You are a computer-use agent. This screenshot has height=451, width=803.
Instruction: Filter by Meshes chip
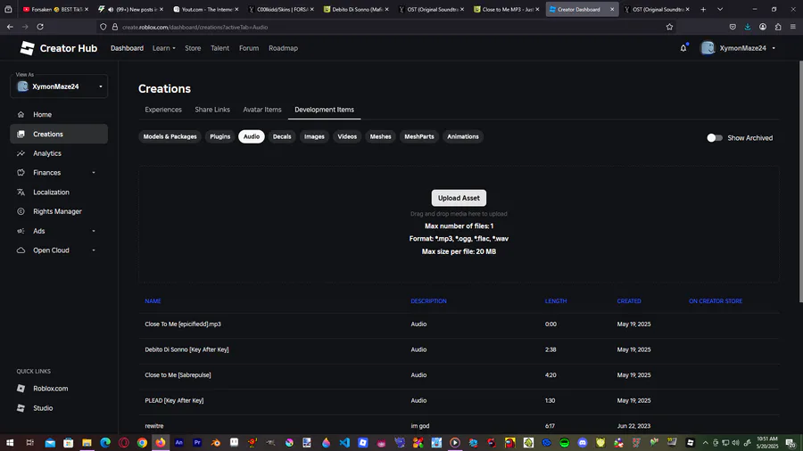pyautogui.click(x=380, y=136)
